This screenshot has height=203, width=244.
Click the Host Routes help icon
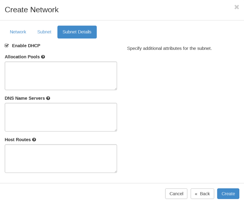point(34,140)
